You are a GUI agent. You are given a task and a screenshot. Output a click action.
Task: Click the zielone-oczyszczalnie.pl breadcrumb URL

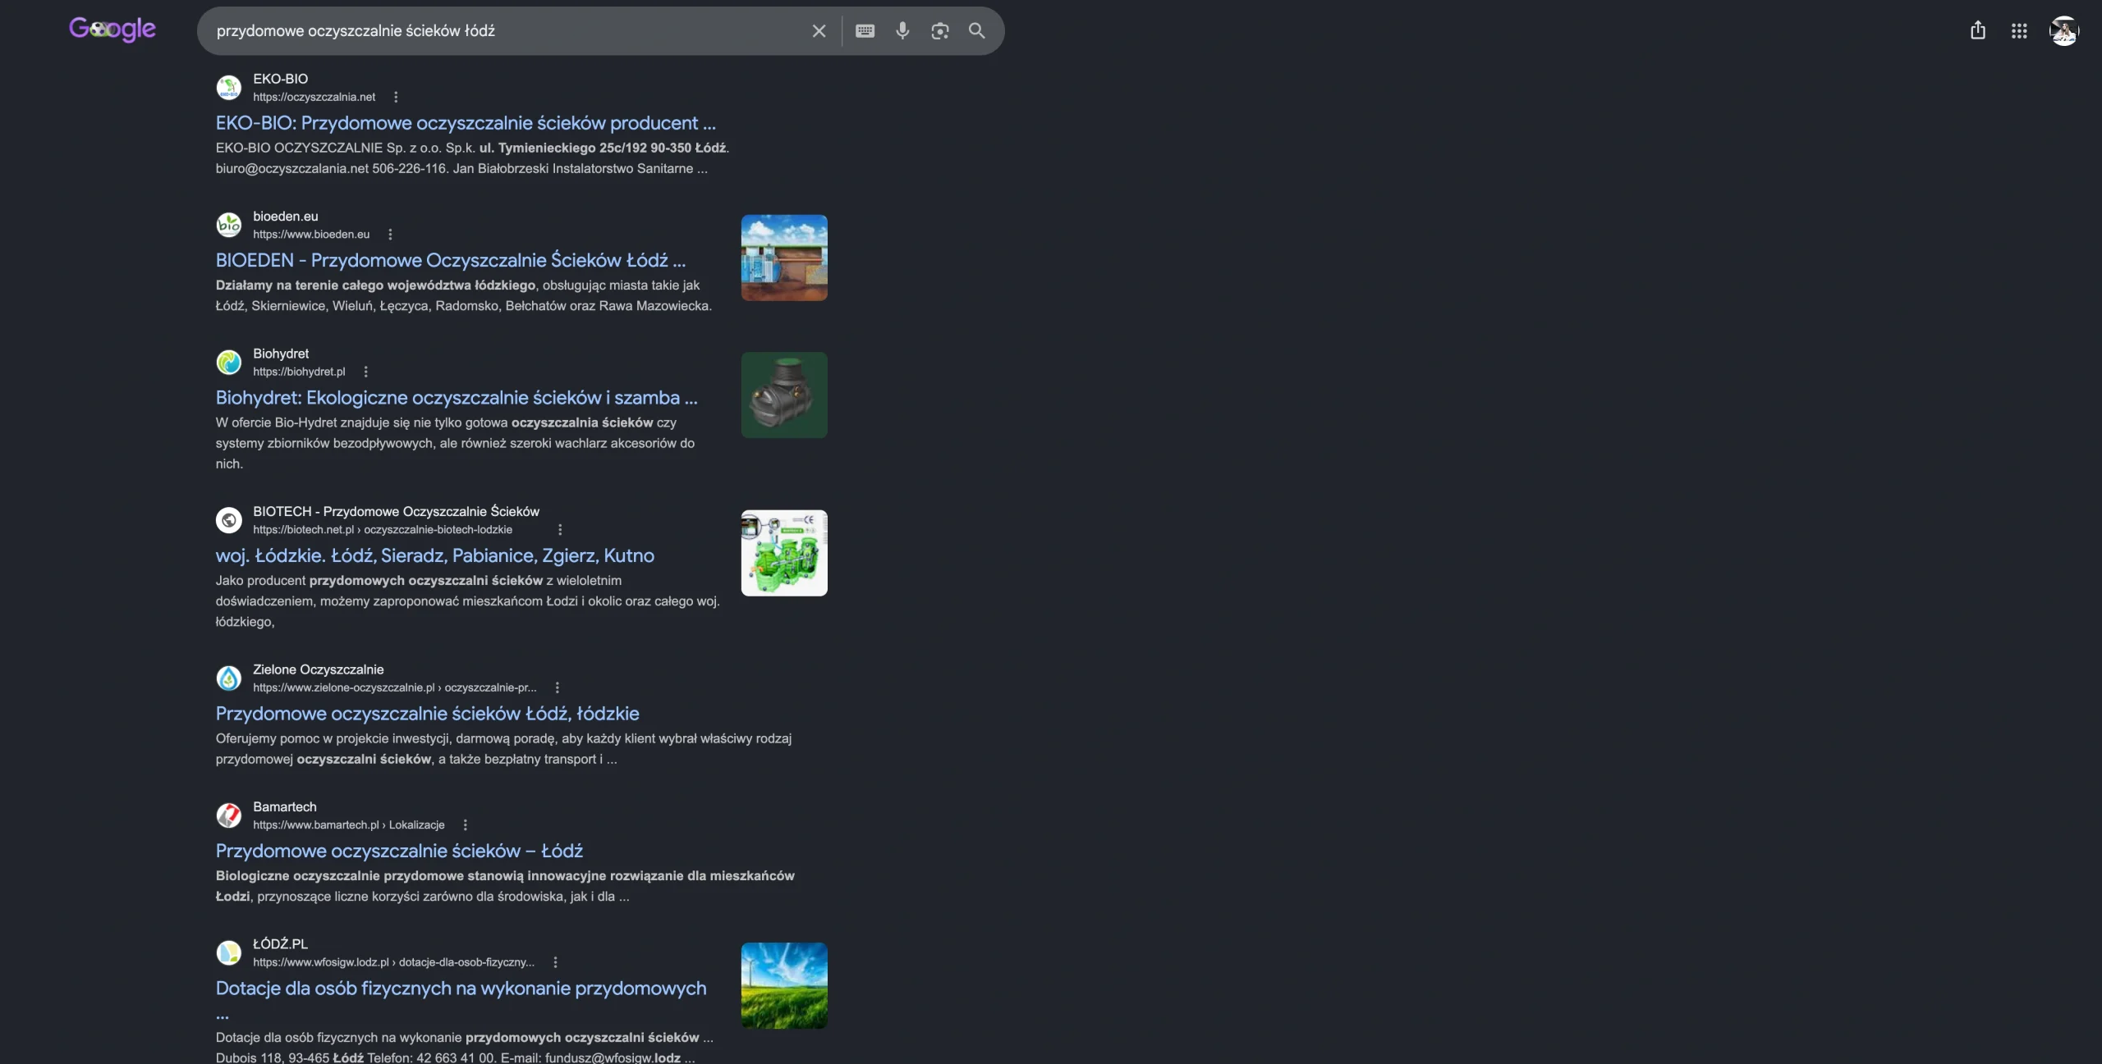tap(395, 687)
